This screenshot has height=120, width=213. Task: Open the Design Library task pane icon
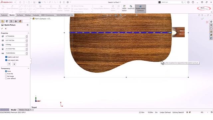coord(211,25)
